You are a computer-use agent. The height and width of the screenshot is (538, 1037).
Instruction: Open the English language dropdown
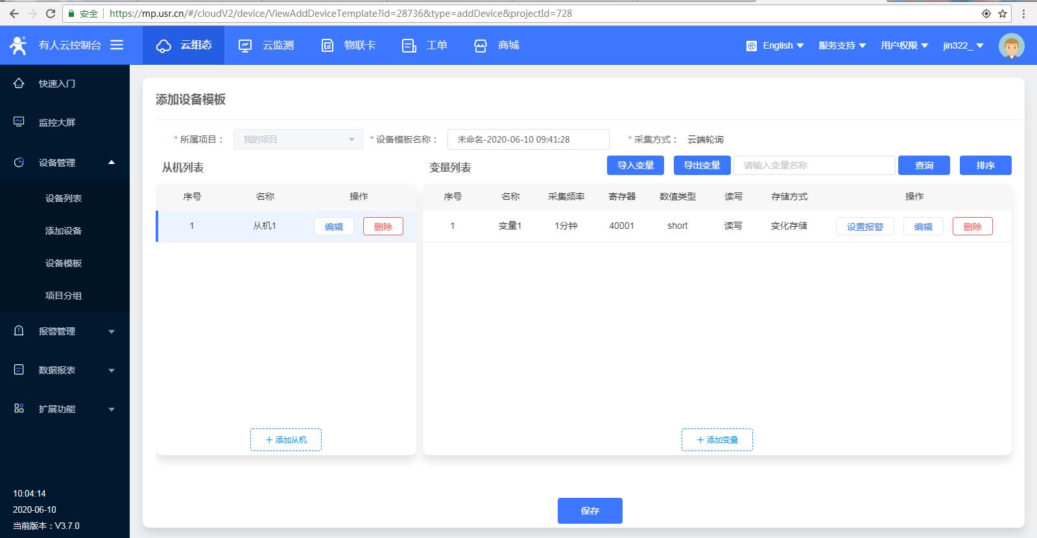tap(776, 45)
